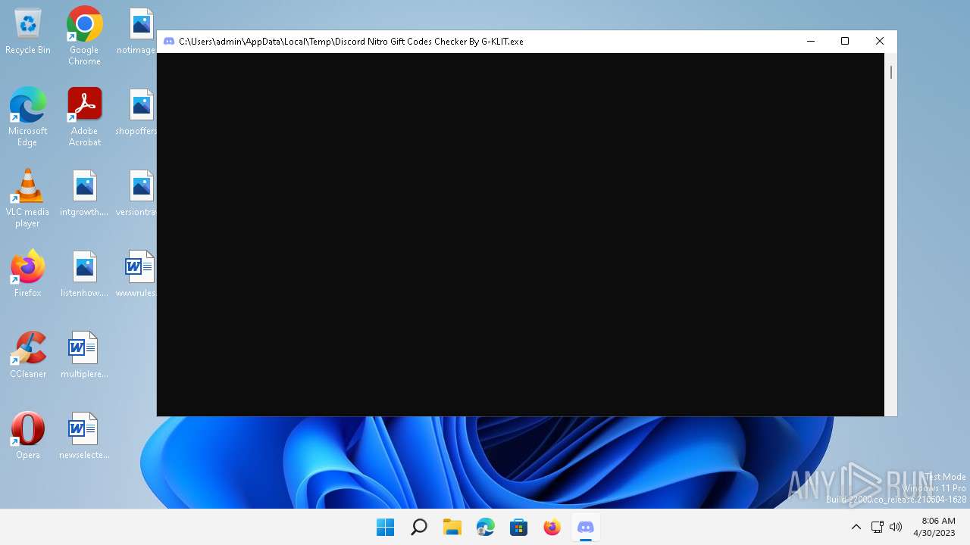The image size is (970, 545).
Task: Open File Explorer from taskbar
Action: pyautogui.click(x=452, y=527)
